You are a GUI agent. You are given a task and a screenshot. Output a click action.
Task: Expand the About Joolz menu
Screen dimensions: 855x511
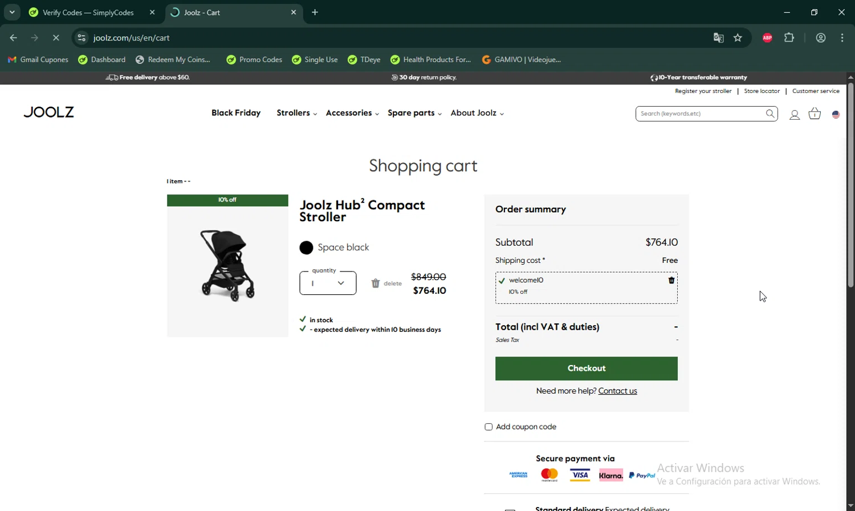point(477,113)
